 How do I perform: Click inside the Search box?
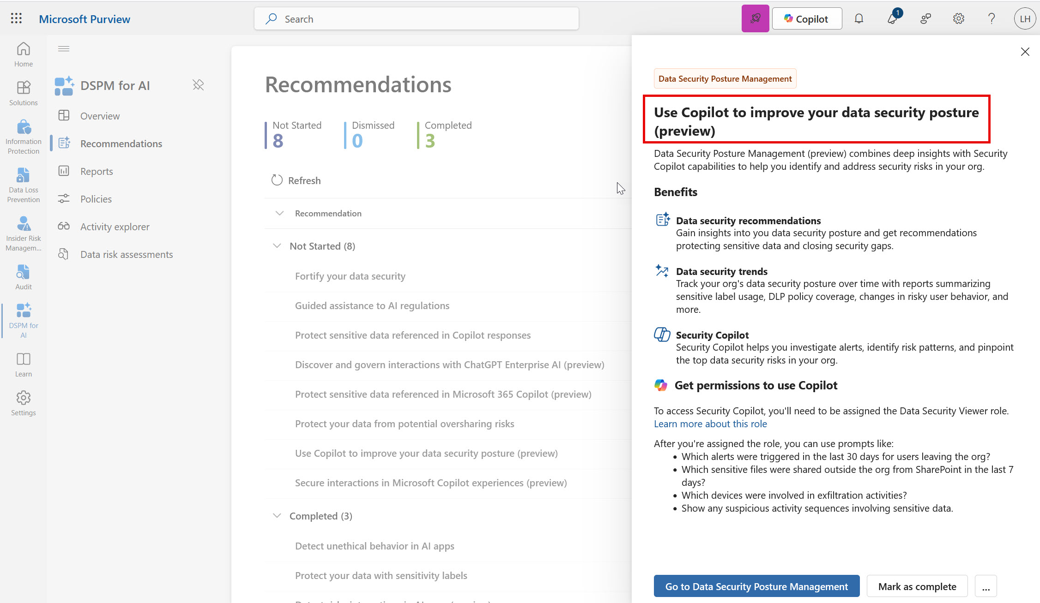(x=417, y=19)
